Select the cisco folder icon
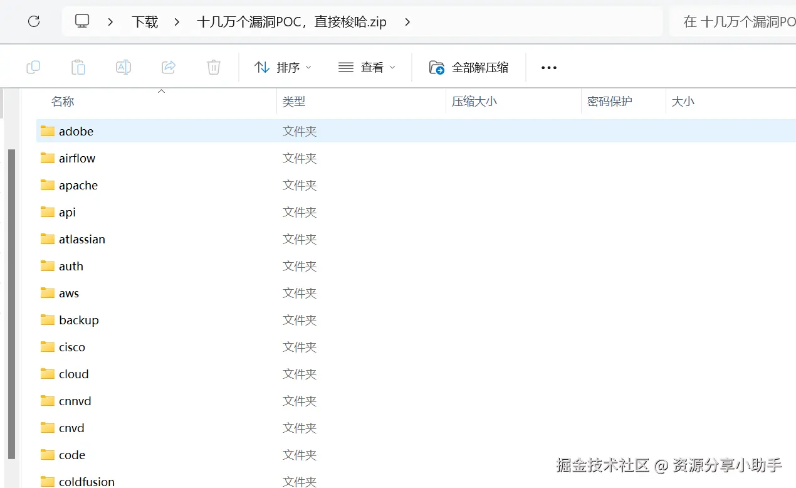The width and height of the screenshot is (796, 488). tap(48, 347)
